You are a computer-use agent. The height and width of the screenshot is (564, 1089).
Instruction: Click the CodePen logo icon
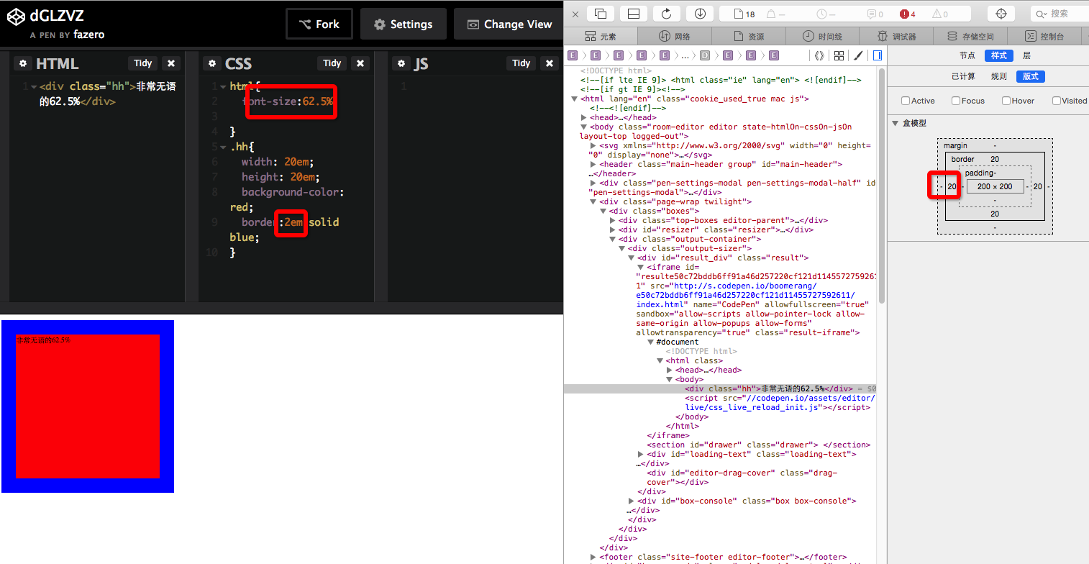point(14,16)
